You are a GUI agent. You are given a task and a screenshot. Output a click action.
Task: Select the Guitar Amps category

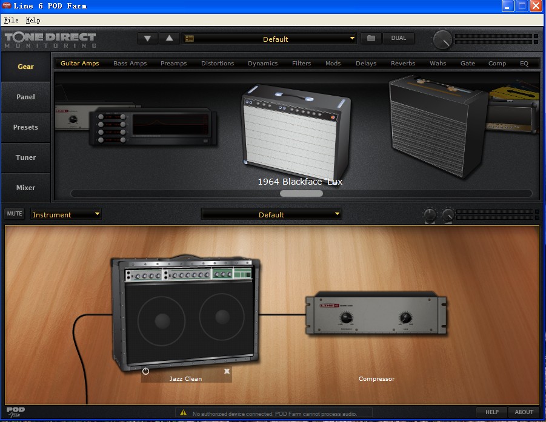pyautogui.click(x=80, y=64)
